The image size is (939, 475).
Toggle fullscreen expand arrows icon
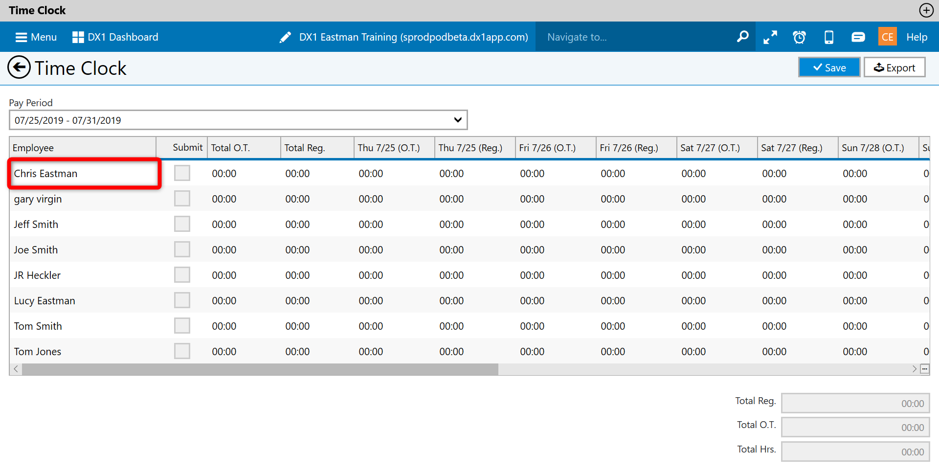point(770,37)
